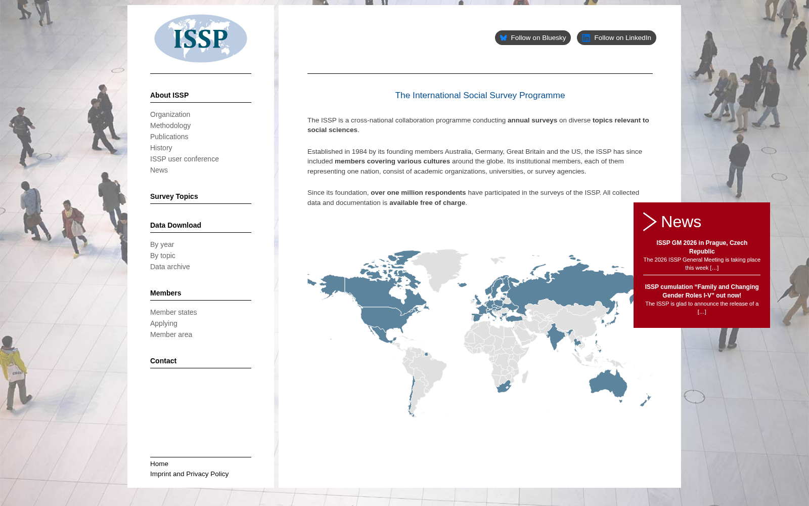The image size is (809, 506).
Task: View the Member states page
Action: point(173,312)
